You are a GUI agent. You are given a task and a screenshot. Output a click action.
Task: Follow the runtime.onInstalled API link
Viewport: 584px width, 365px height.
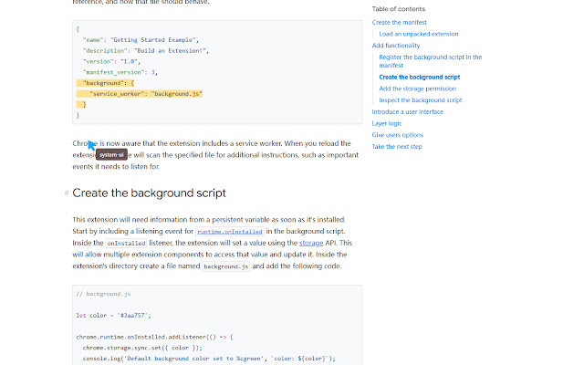230,232
